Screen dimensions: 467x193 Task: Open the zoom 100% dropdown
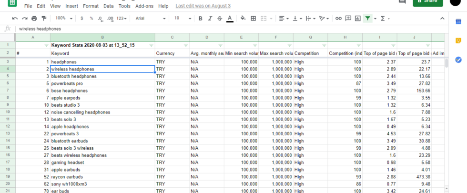64,19
